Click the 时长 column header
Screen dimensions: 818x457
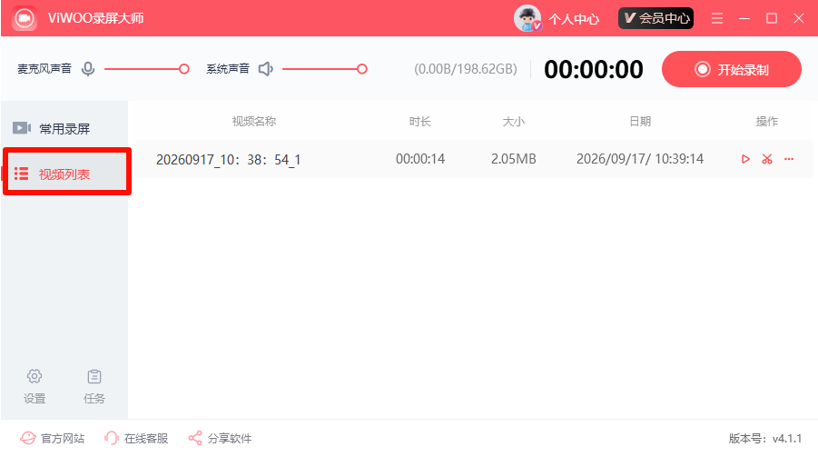tap(420, 122)
